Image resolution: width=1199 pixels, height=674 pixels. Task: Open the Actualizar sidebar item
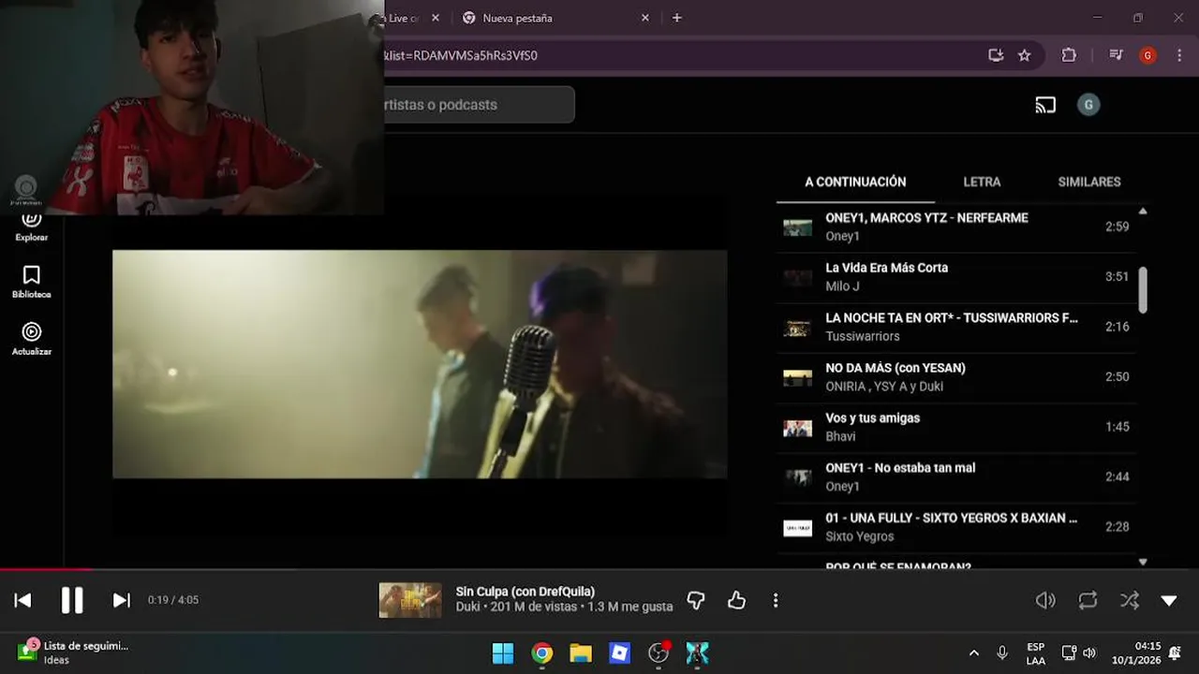tap(32, 339)
